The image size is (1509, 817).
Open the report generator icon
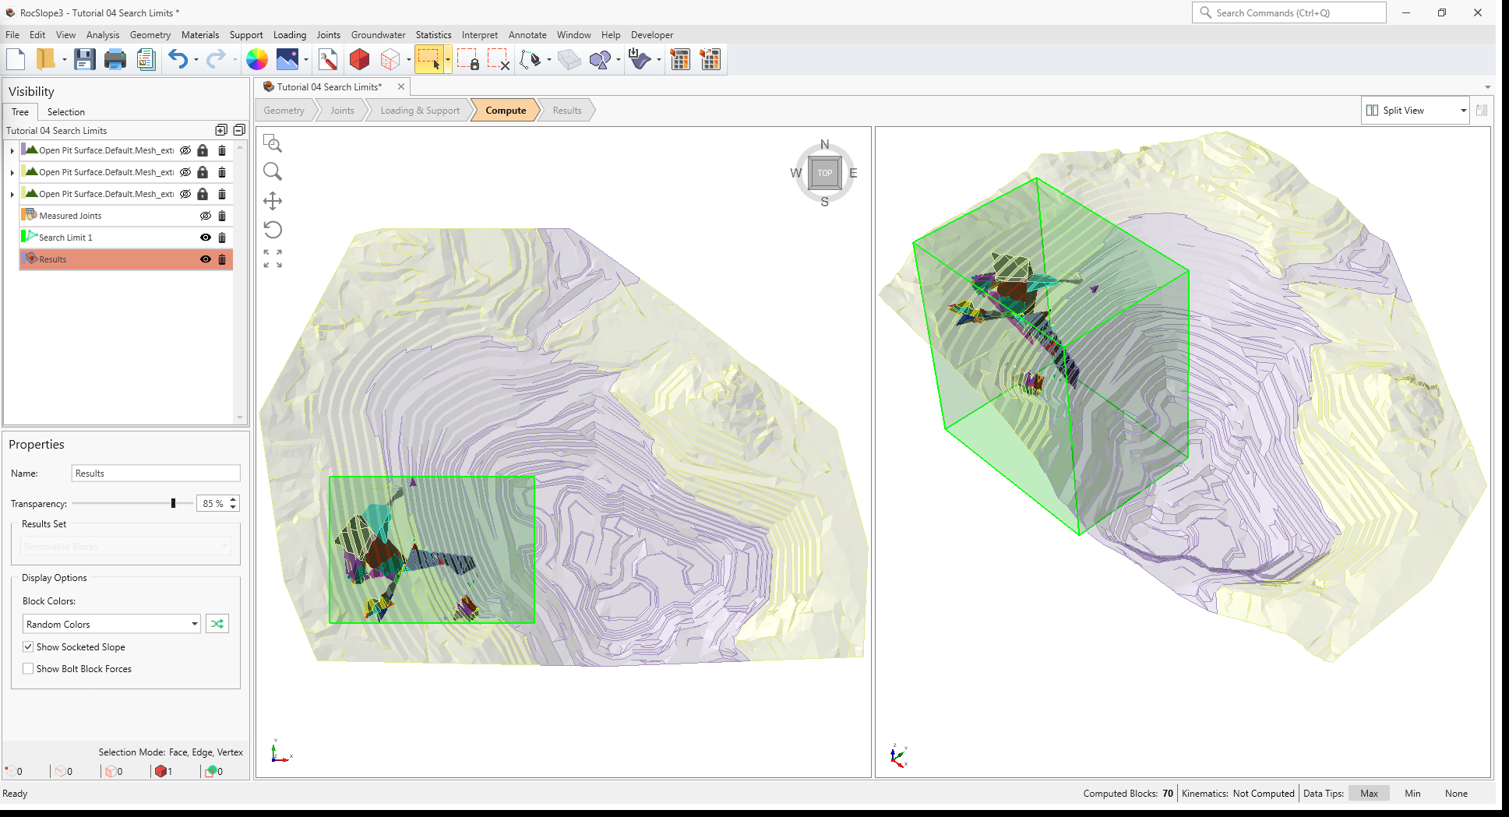(146, 59)
